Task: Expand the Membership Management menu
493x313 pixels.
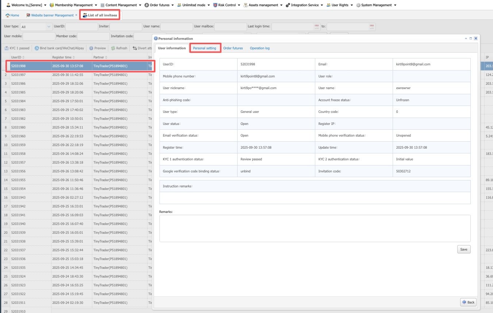Action: [73, 5]
